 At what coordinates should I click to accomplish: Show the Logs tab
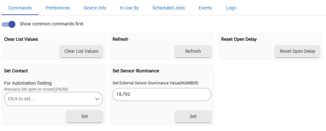pyautogui.click(x=231, y=8)
